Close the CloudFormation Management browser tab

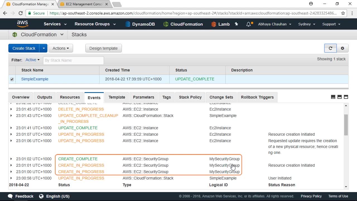pyautogui.click(x=53, y=4)
